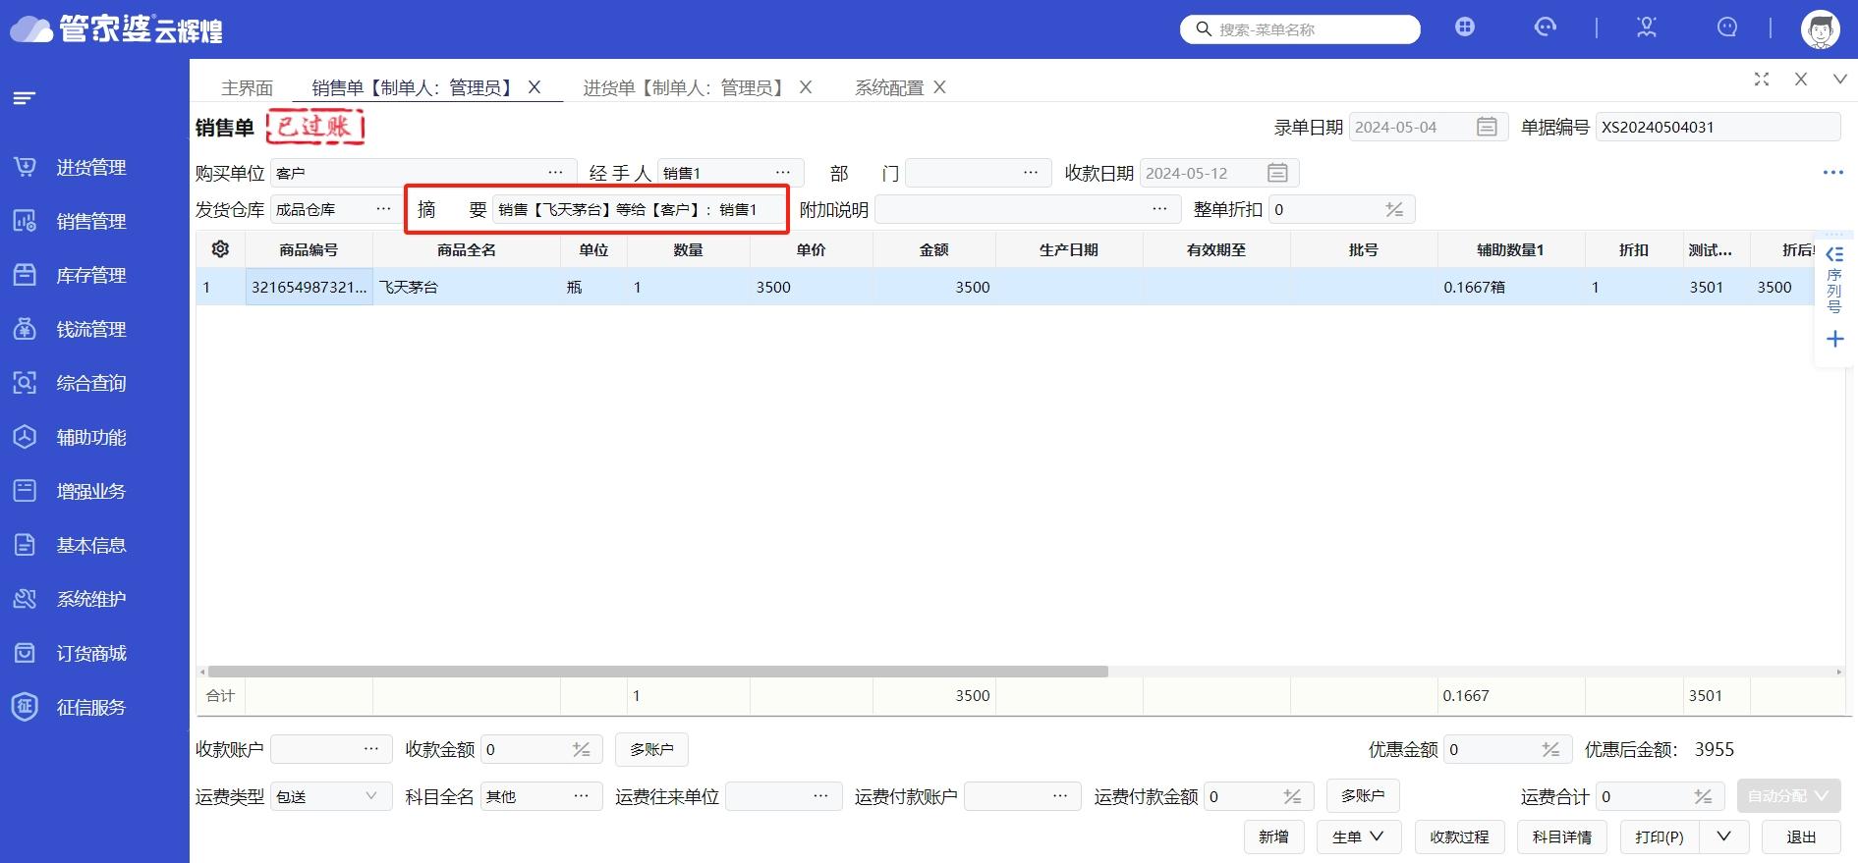The width and height of the screenshot is (1858, 863).
Task: Click percent icon in 收款金额 field
Action: [x=581, y=749]
